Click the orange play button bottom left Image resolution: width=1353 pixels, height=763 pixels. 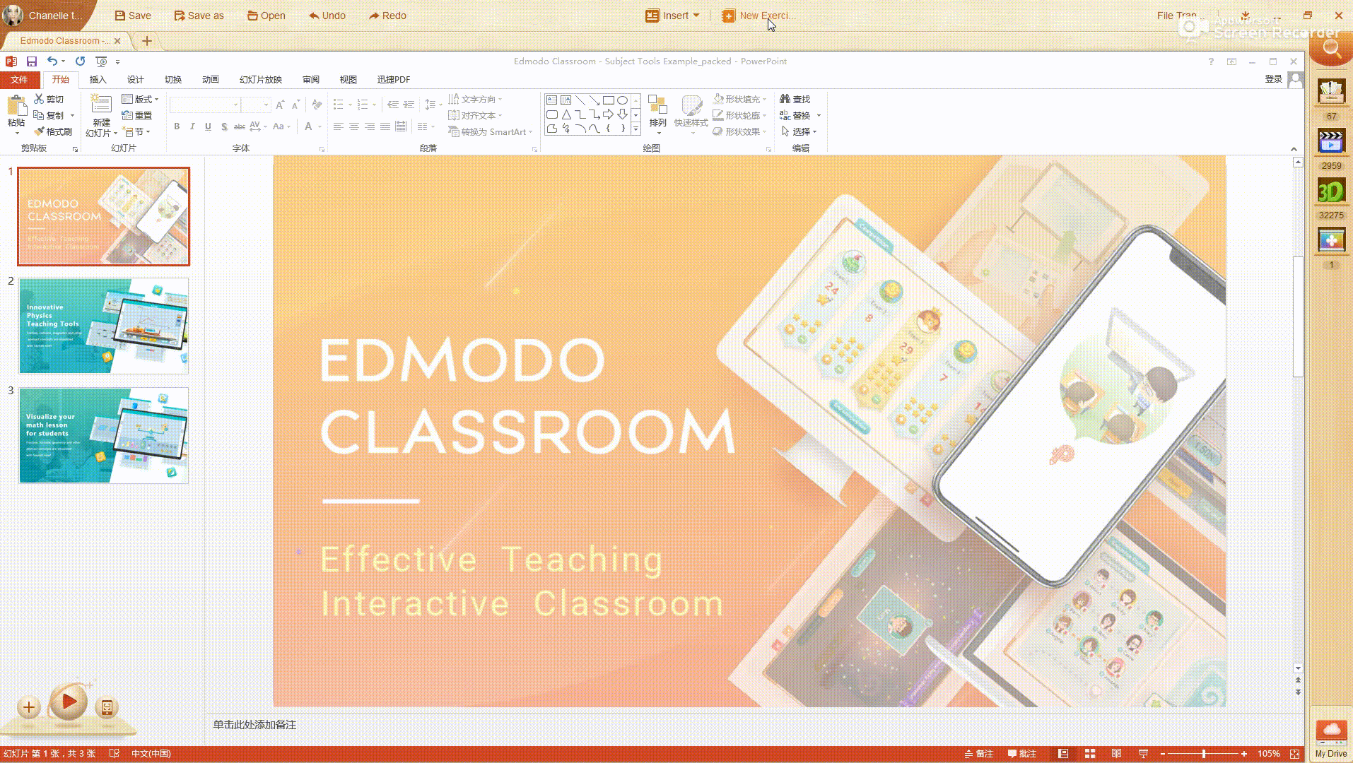coord(69,702)
